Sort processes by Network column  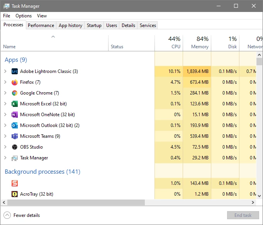[x=251, y=43]
